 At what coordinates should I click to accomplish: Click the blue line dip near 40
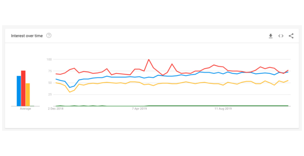pos(70,87)
